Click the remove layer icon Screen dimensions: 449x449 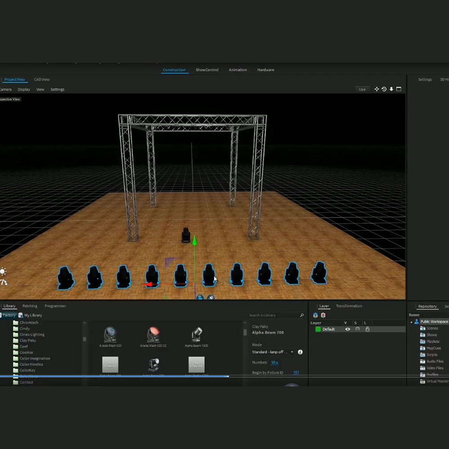(323, 315)
